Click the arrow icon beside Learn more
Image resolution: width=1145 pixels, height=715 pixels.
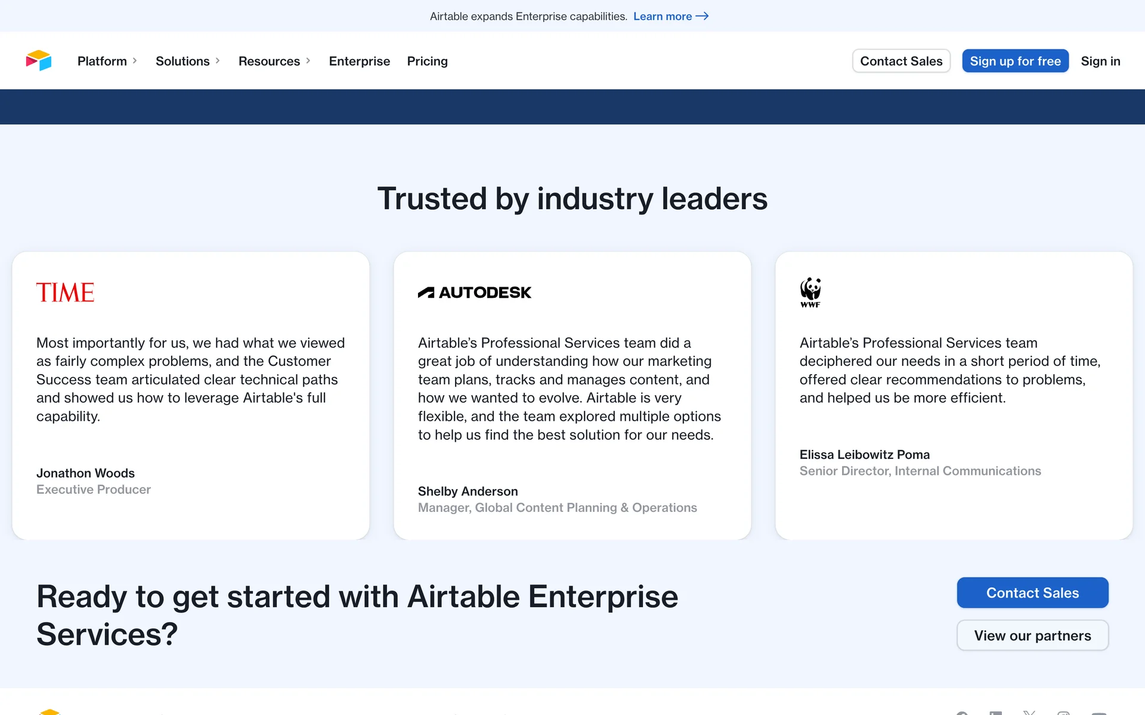click(x=702, y=16)
